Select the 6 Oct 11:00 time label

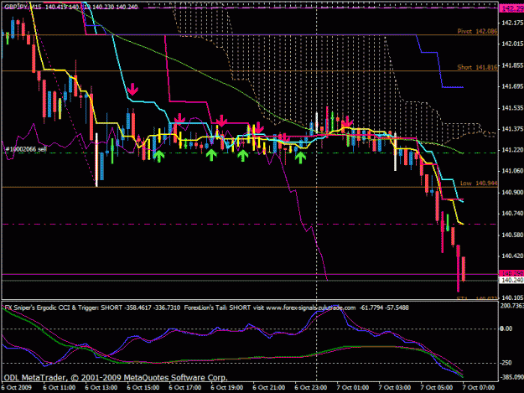click(60, 388)
